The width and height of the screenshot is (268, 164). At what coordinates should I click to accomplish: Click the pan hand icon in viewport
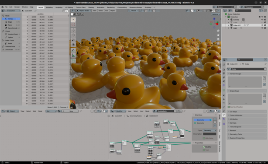[218, 35]
